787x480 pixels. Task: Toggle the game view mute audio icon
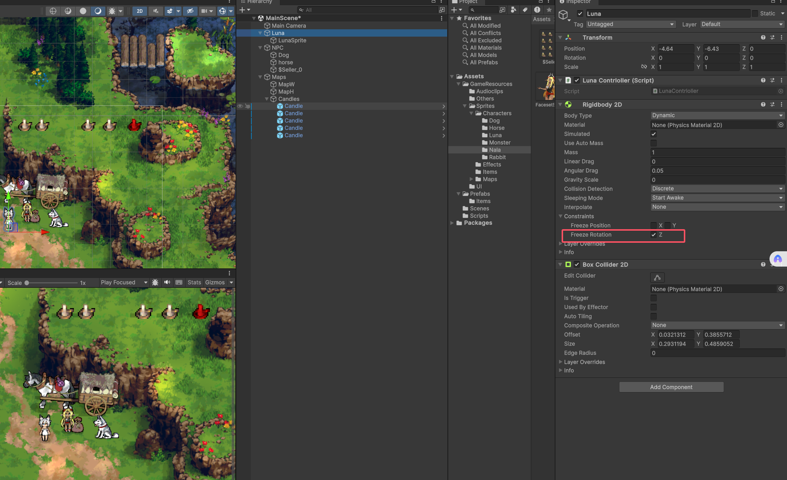click(167, 282)
